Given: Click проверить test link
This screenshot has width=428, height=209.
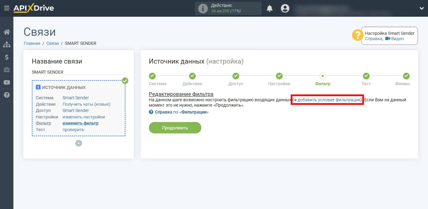Looking at the screenshot, I should [x=73, y=129].
